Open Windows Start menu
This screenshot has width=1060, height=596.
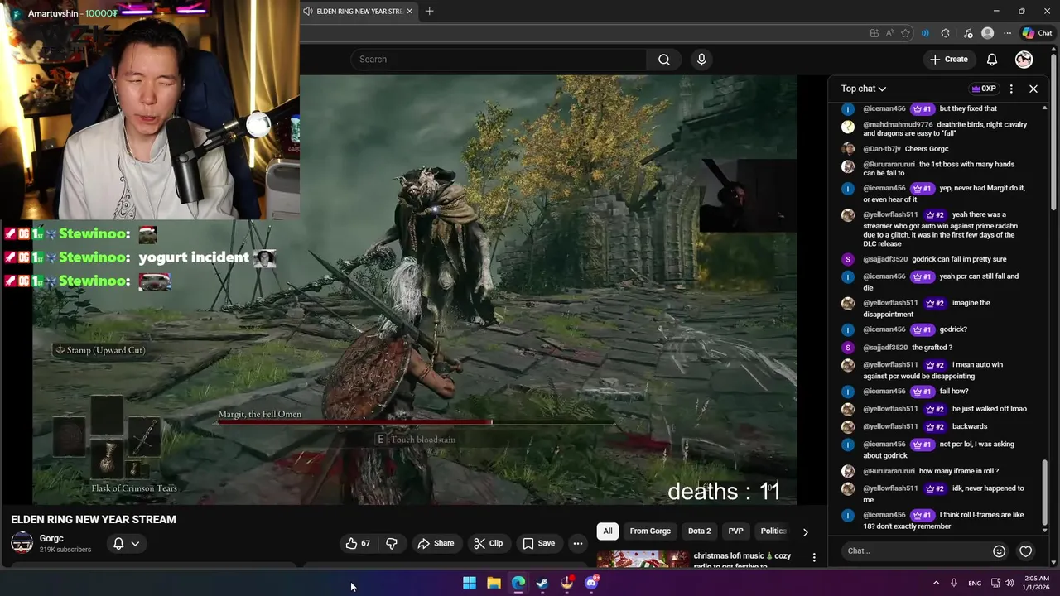tap(470, 583)
